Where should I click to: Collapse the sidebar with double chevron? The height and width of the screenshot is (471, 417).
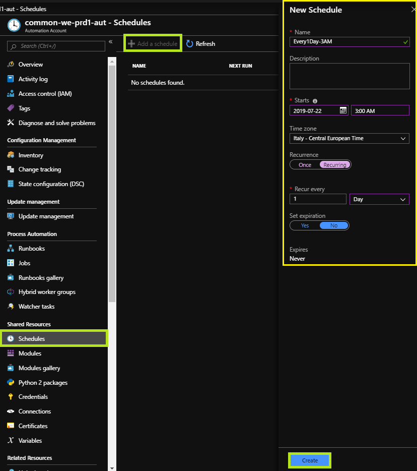111,42
